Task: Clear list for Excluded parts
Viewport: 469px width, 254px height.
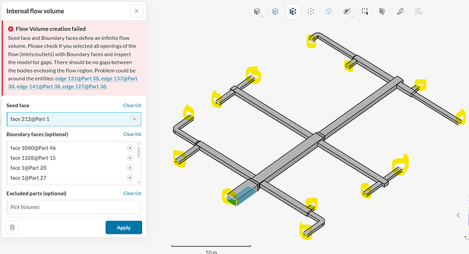Action: [x=133, y=194]
